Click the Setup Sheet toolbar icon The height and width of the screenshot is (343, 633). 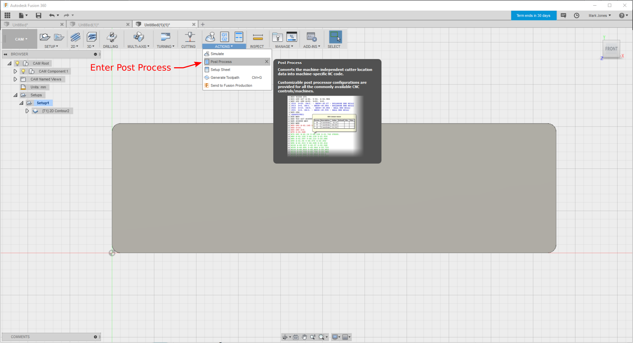coord(239,37)
